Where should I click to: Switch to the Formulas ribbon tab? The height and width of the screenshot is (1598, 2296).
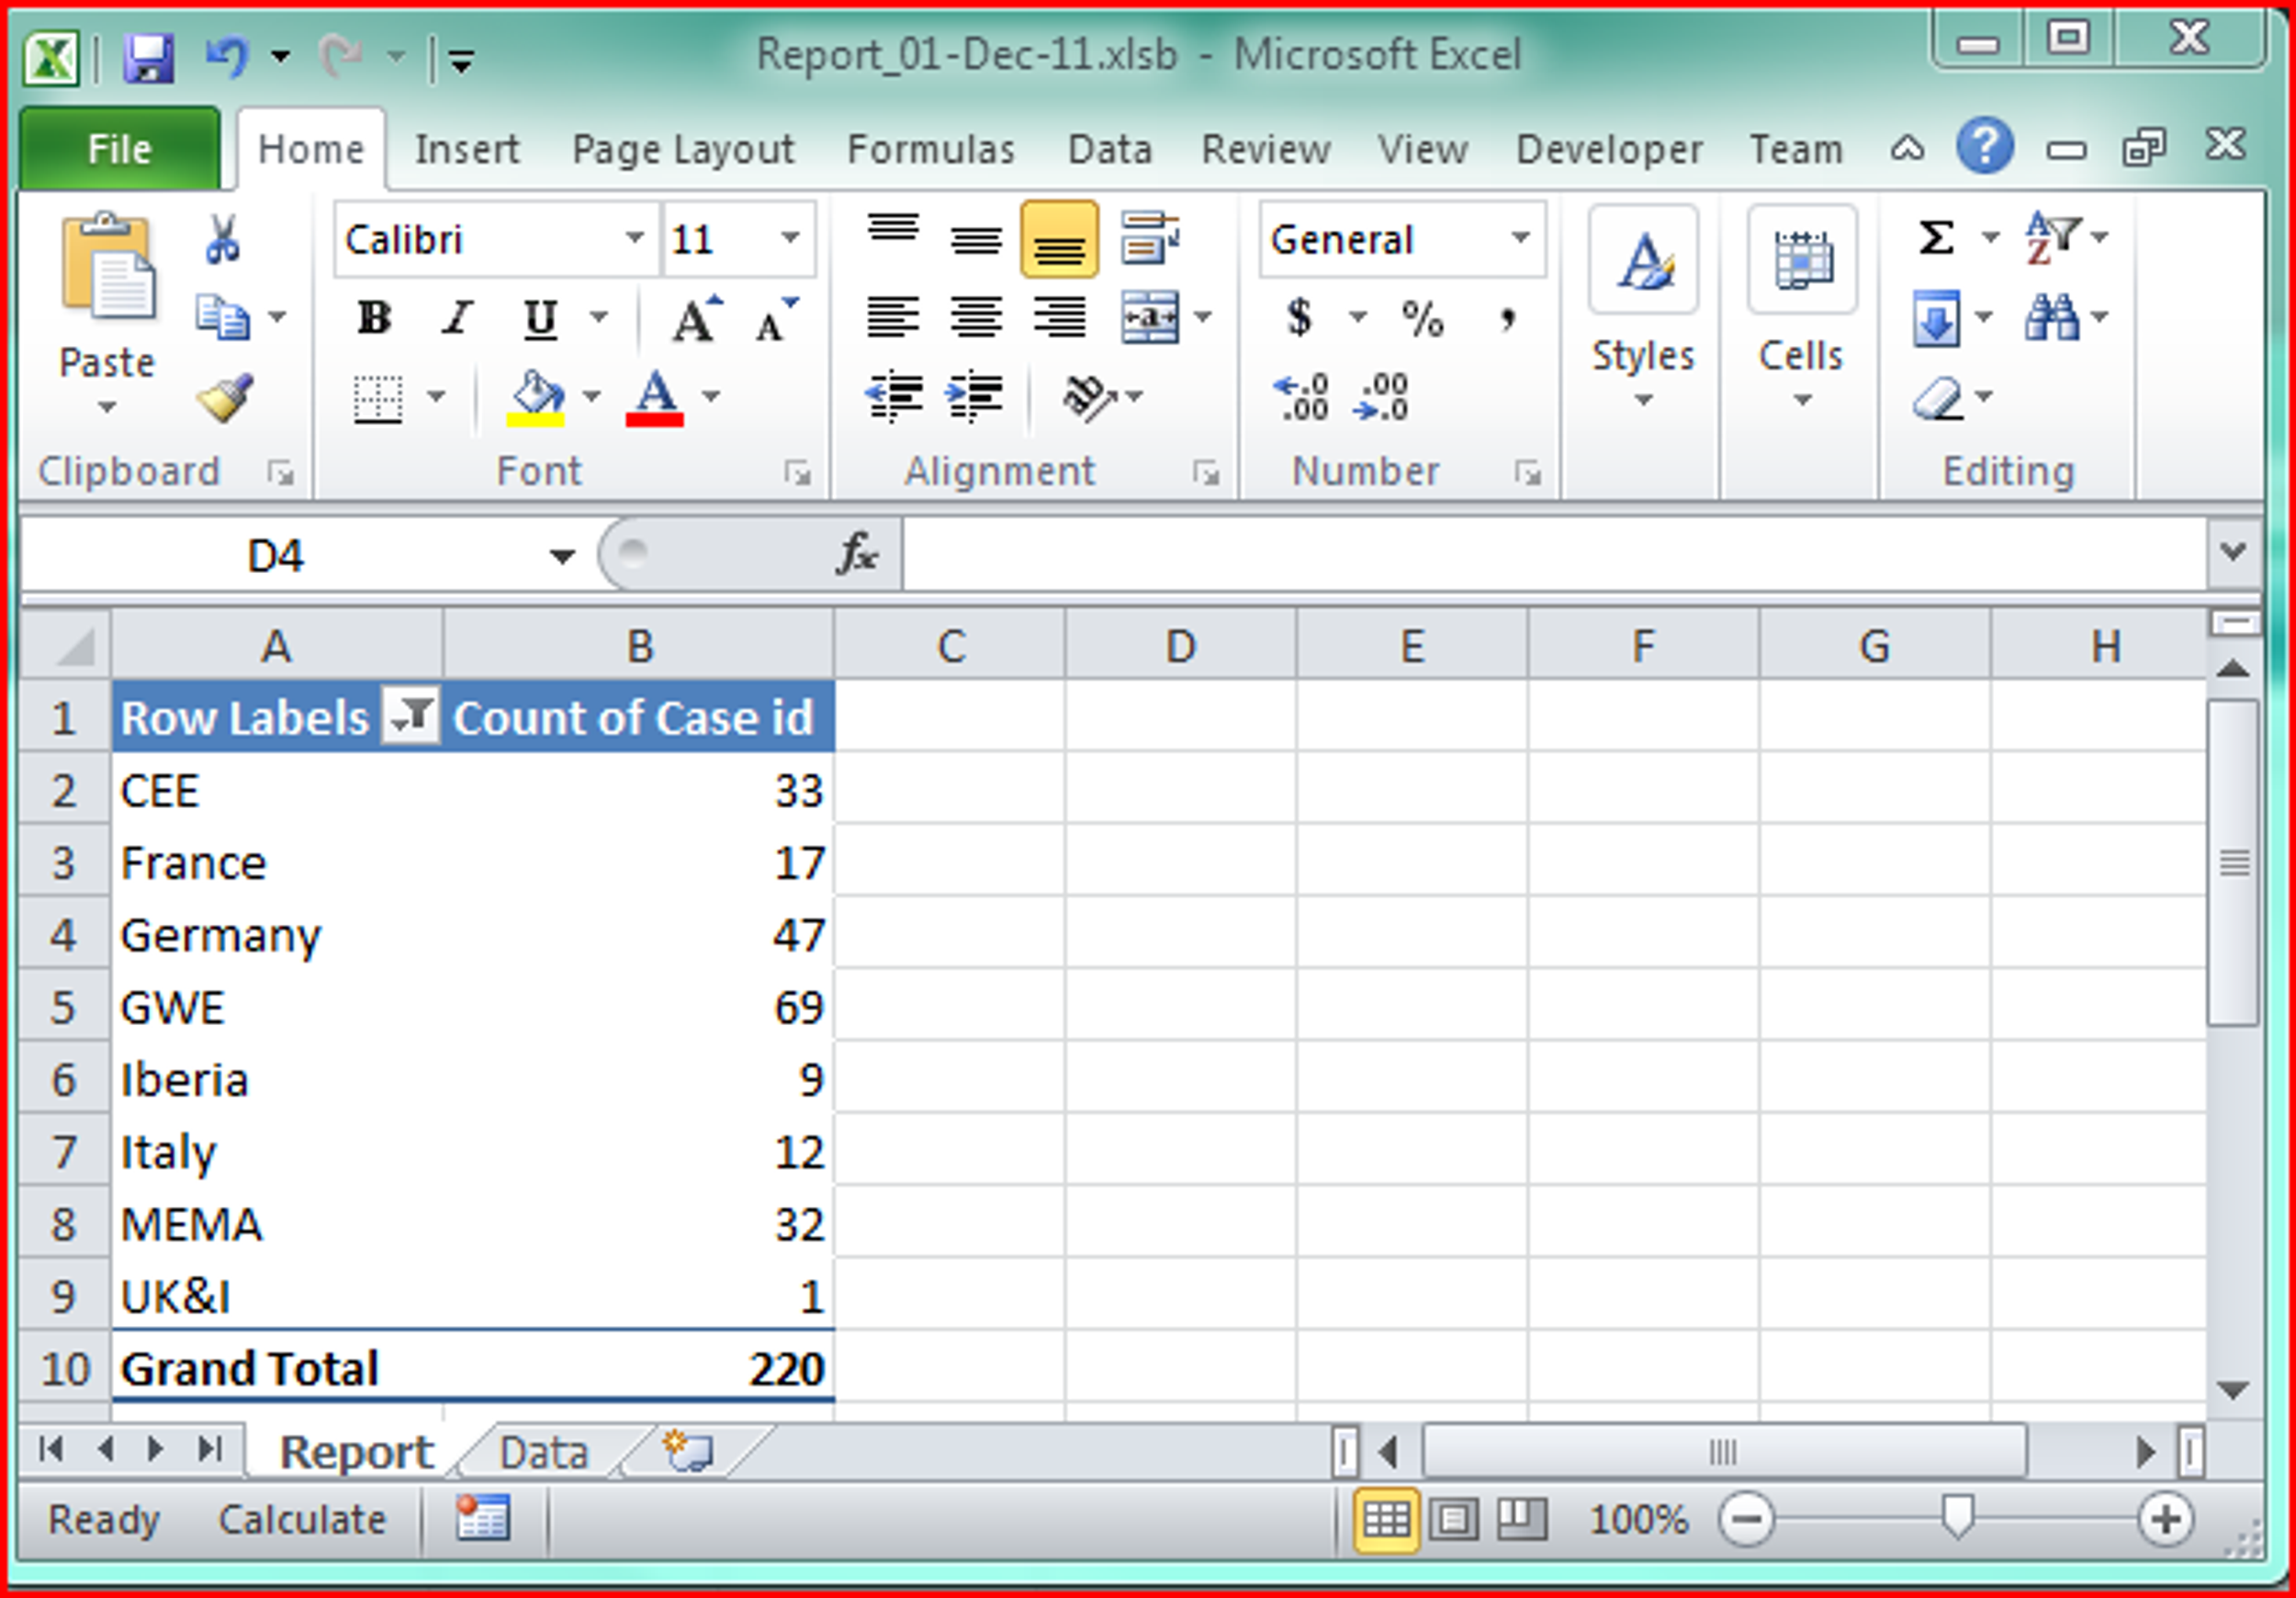[x=930, y=150]
